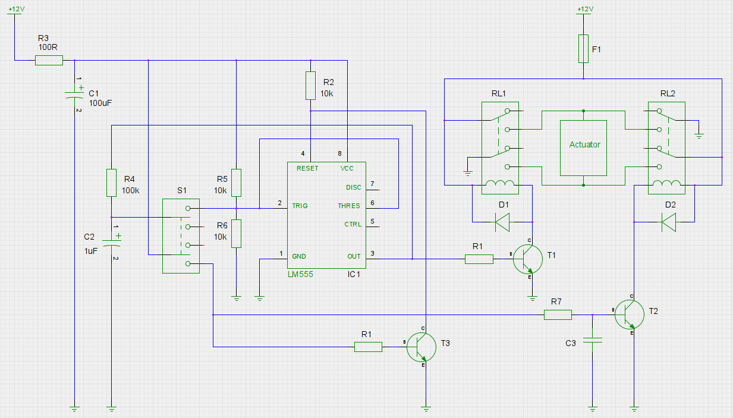Click the C3 reference label

pyautogui.click(x=571, y=343)
